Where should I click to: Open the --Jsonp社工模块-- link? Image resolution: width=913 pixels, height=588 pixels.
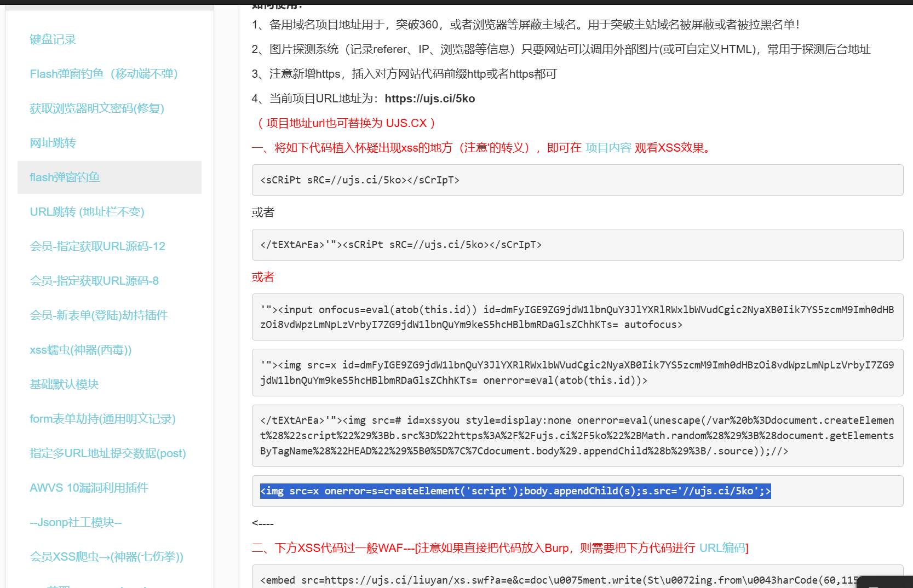(76, 522)
